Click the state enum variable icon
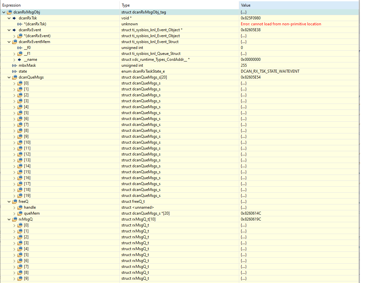 click(14, 71)
